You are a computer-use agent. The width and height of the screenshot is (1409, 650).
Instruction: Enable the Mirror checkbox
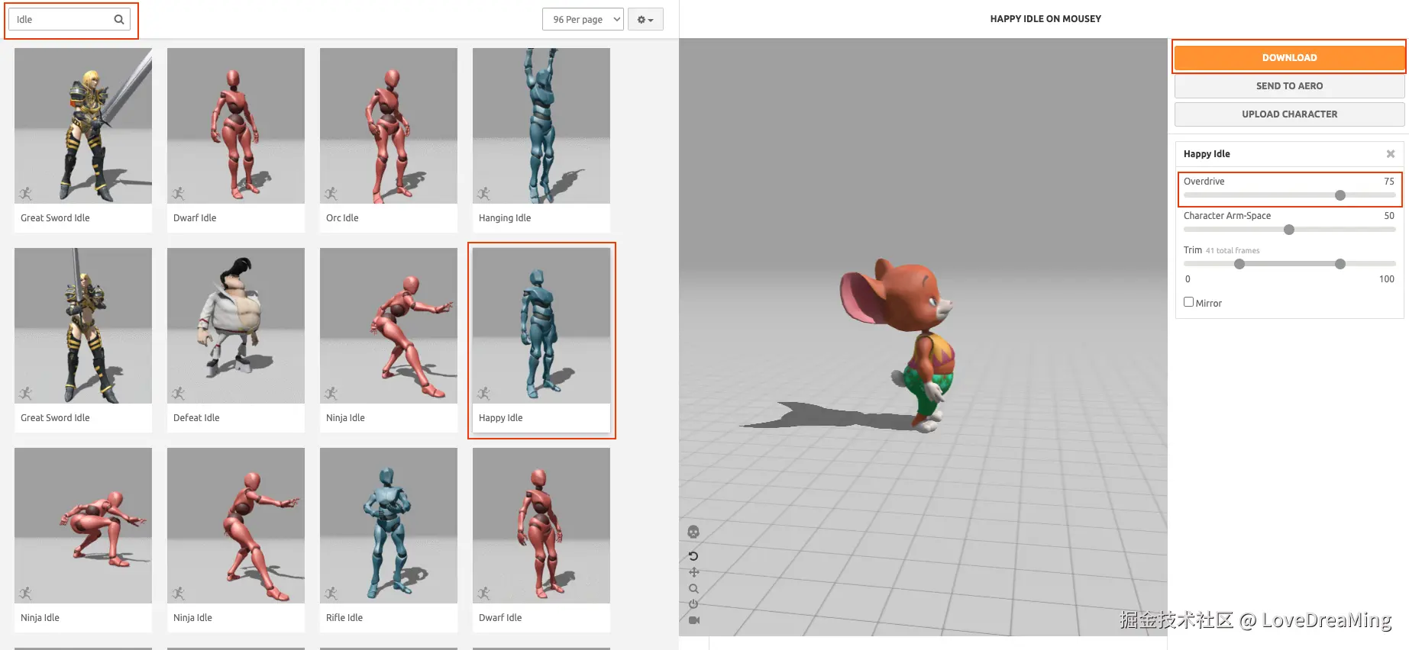1188,302
